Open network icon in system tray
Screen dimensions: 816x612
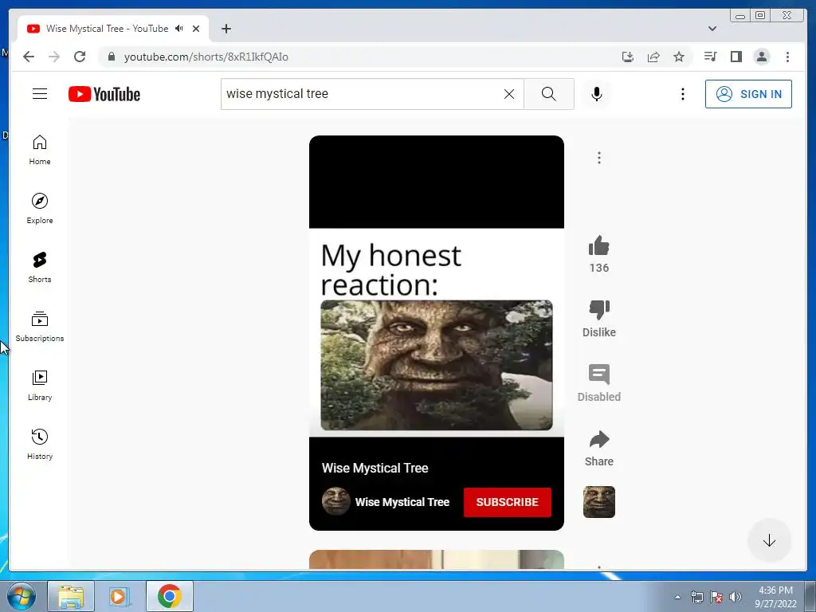point(696,597)
